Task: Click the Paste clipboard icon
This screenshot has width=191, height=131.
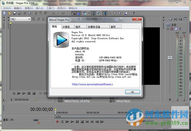Action: 46,13
